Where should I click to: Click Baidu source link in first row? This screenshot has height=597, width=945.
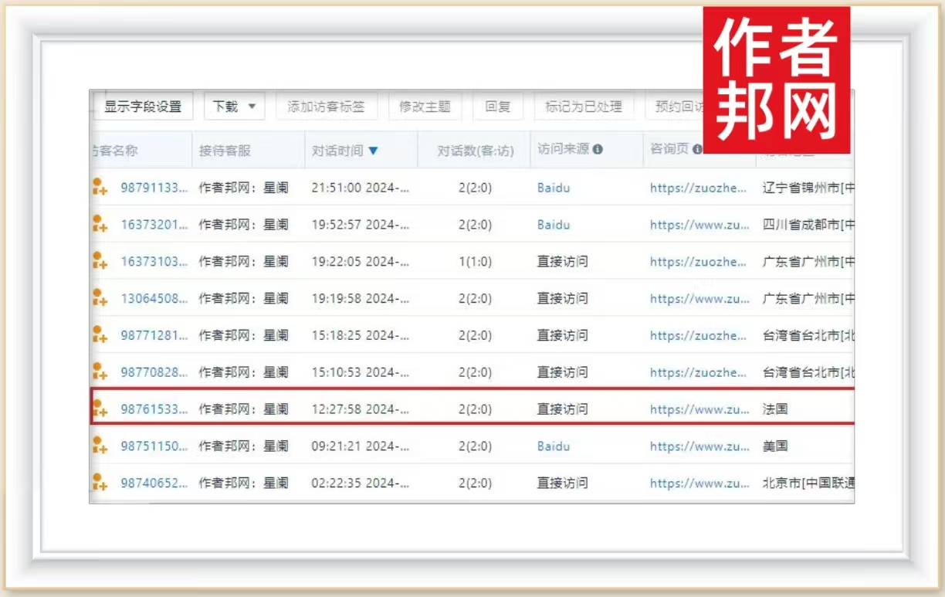click(x=554, y=188)
